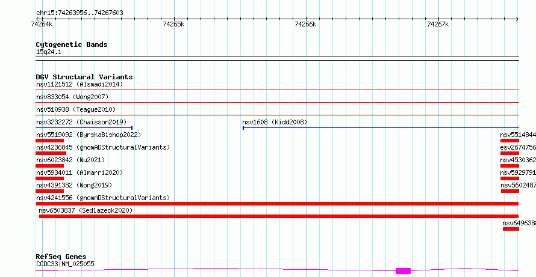The width and height of the screenshot is (536, 277).
Task: Click the 74266k ruler tick label
Action: tap(305, 24)
